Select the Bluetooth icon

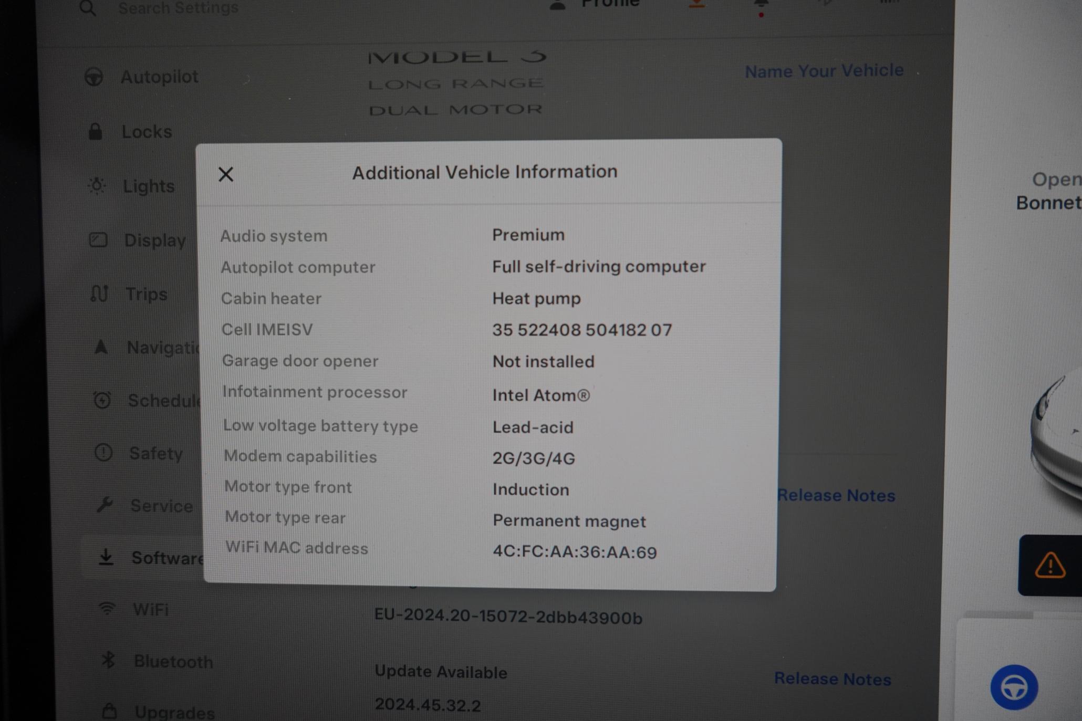pyautogui.click(x=108, y=660)
